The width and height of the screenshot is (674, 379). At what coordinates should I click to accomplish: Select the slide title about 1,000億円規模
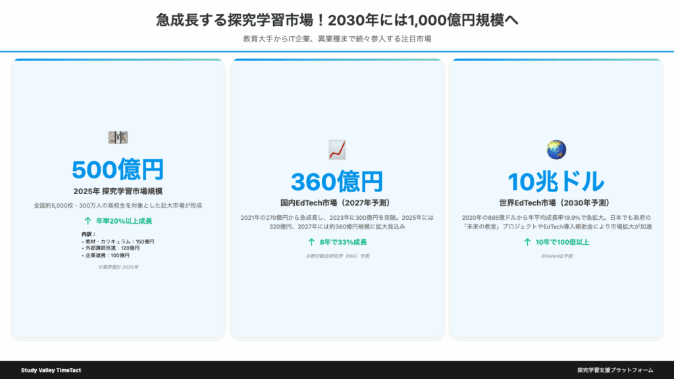(337, 20)
